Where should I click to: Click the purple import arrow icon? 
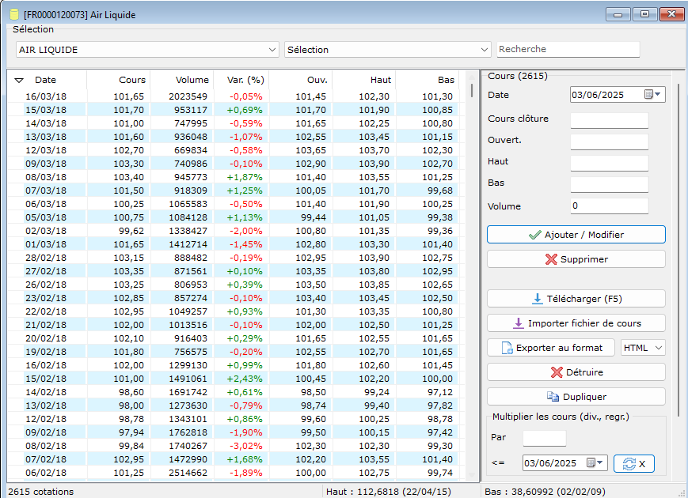[x=519, y=323]
